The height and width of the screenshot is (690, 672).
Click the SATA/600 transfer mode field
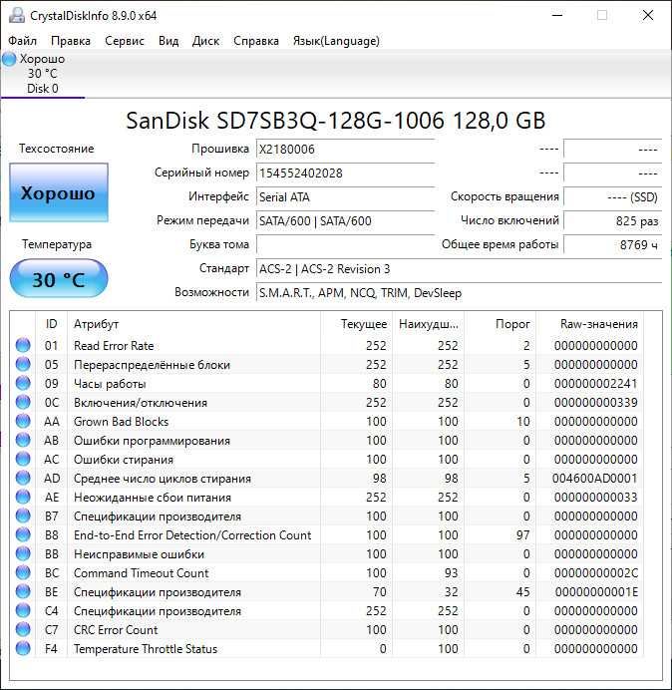[x=345, y=220]
